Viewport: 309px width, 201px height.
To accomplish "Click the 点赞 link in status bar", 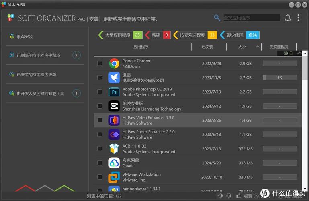I will [x=248, y=196].
